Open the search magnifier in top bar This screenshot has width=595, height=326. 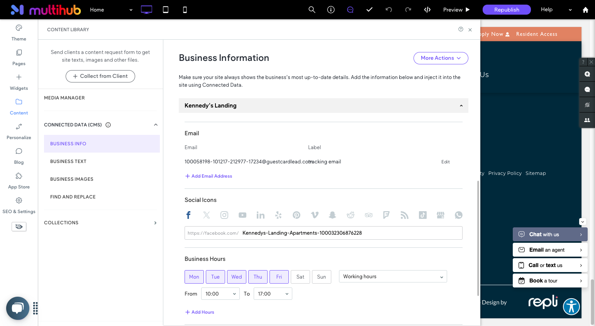coord(312,10)
